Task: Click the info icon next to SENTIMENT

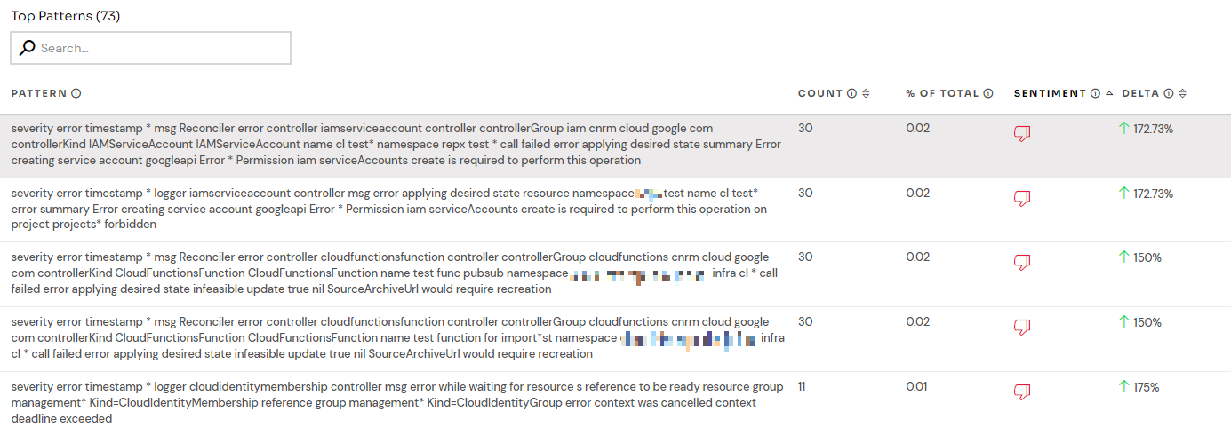Action: (x=1096, y=93)
